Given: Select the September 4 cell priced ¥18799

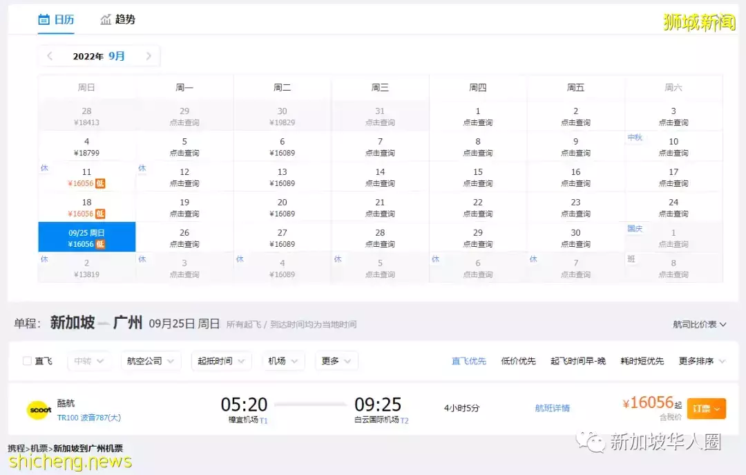Looking at the screenshot, I should [86, 146].
